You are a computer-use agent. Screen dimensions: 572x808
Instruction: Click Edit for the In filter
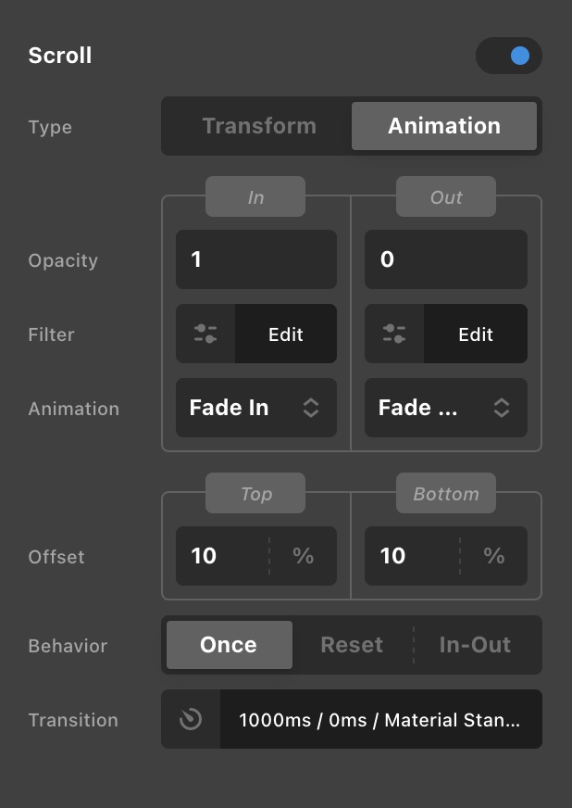(x=286, y=334)
